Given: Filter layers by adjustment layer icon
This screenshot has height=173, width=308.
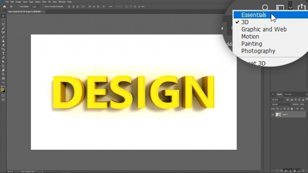Looking at the screenshot, I should pyautogui.click(x=291, y=100).
